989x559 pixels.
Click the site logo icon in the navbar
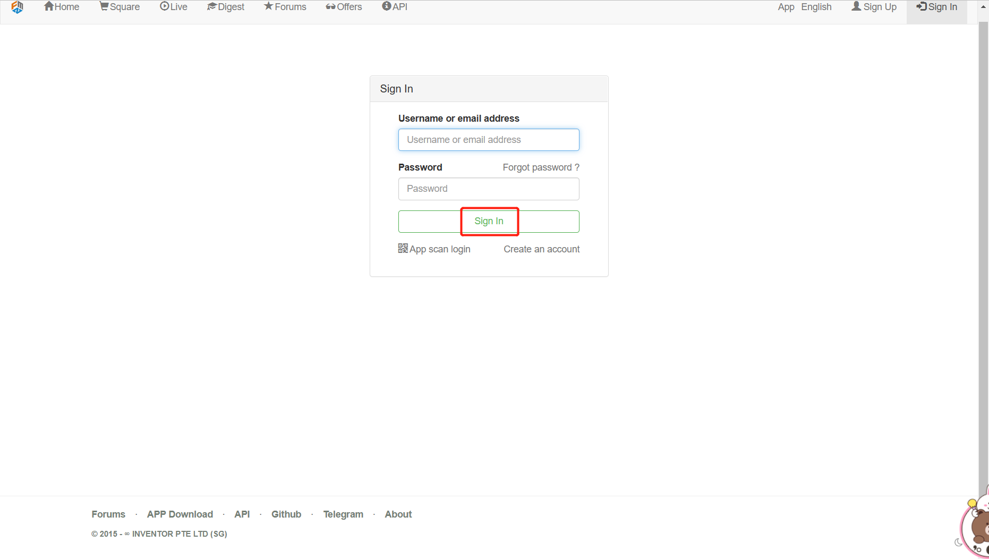(x=17, y=7)
